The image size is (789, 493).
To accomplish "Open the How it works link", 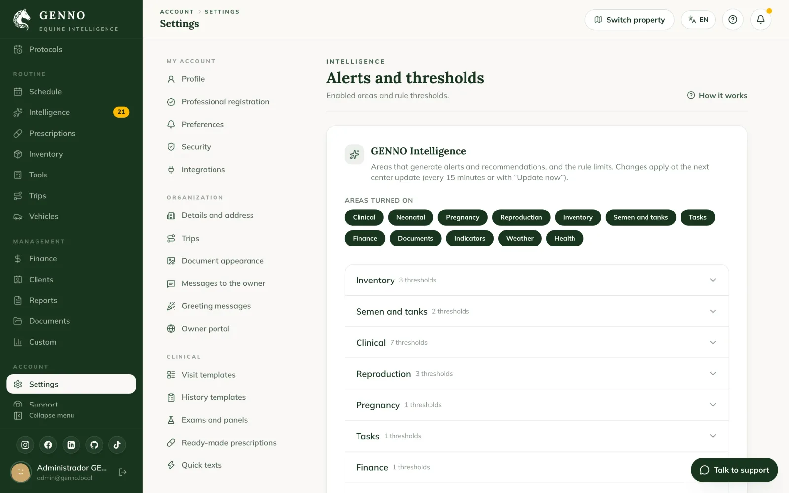I will [x=717, y=96].
